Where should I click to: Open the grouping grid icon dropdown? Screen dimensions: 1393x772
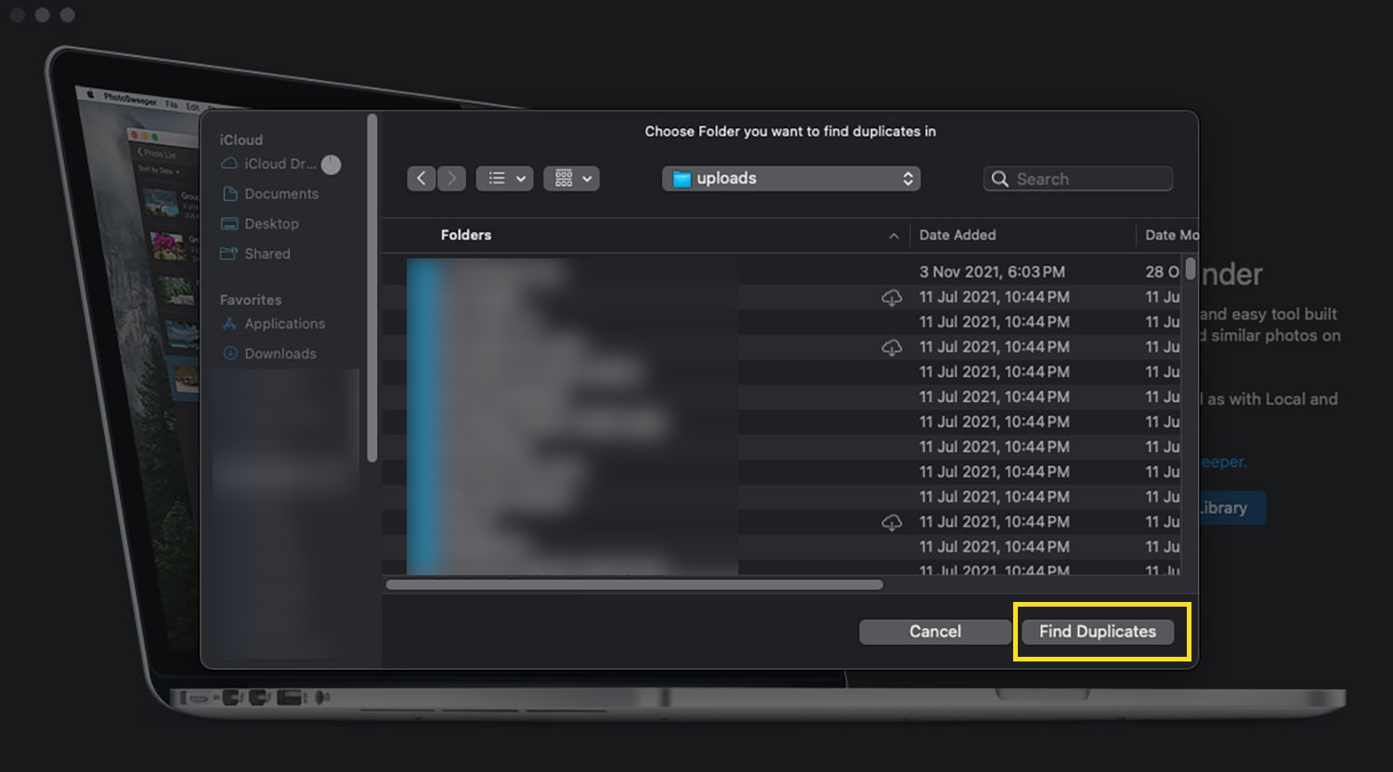571,178
